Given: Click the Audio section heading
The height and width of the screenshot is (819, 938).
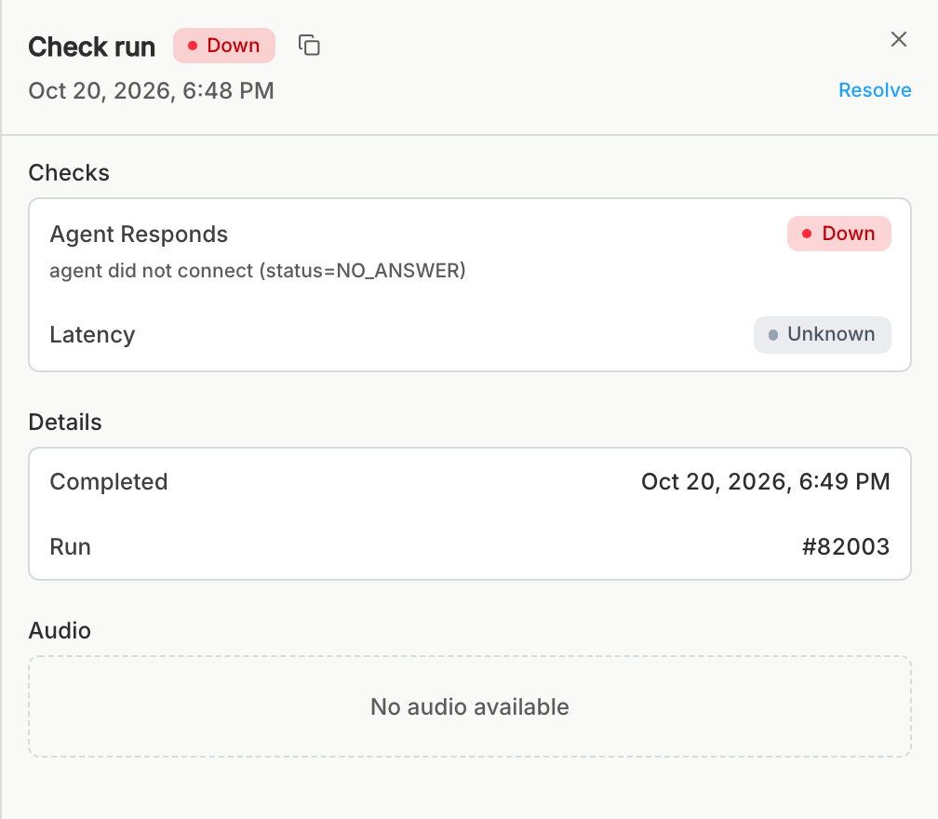Looking at the screenshot, I should [x=60, y=631].
